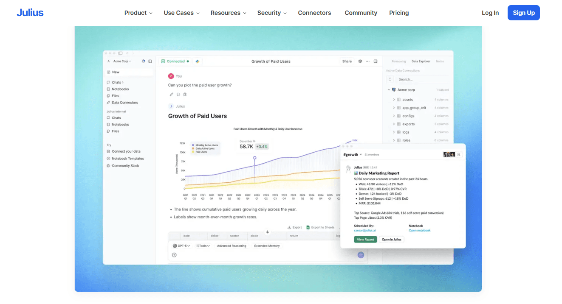Click the Sign Up button
Viewport: 562px width, 304px height.
coord(524,13)
